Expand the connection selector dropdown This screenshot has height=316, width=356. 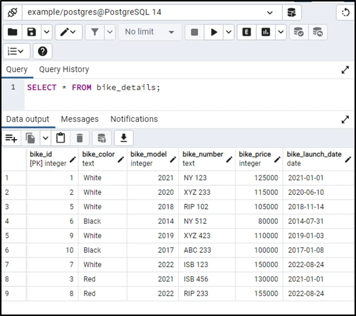click(270, 13)
